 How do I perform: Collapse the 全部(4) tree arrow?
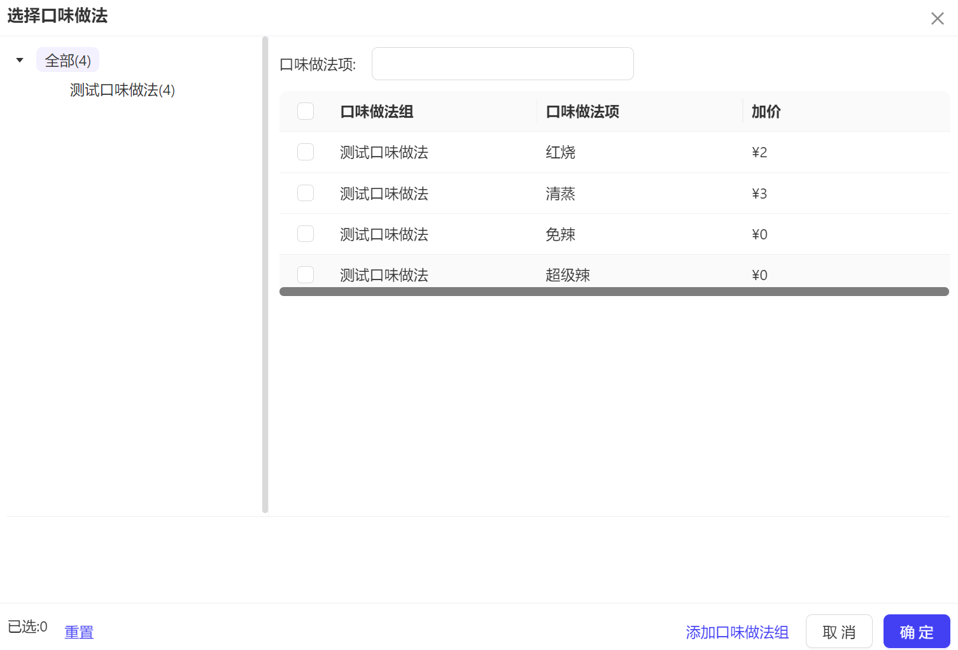click(x=20, y=60)
